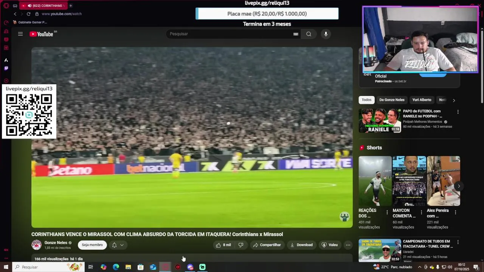The image size is (484, 272).
Task: Go to the YouTube home logo
Action: 42,34
